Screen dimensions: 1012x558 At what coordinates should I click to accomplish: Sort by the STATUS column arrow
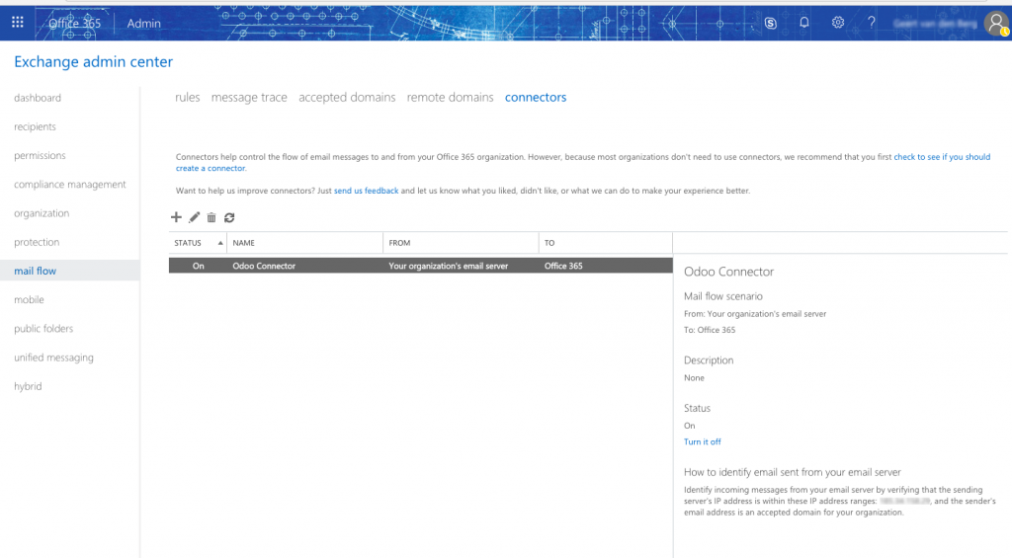(x=220, y=243)
